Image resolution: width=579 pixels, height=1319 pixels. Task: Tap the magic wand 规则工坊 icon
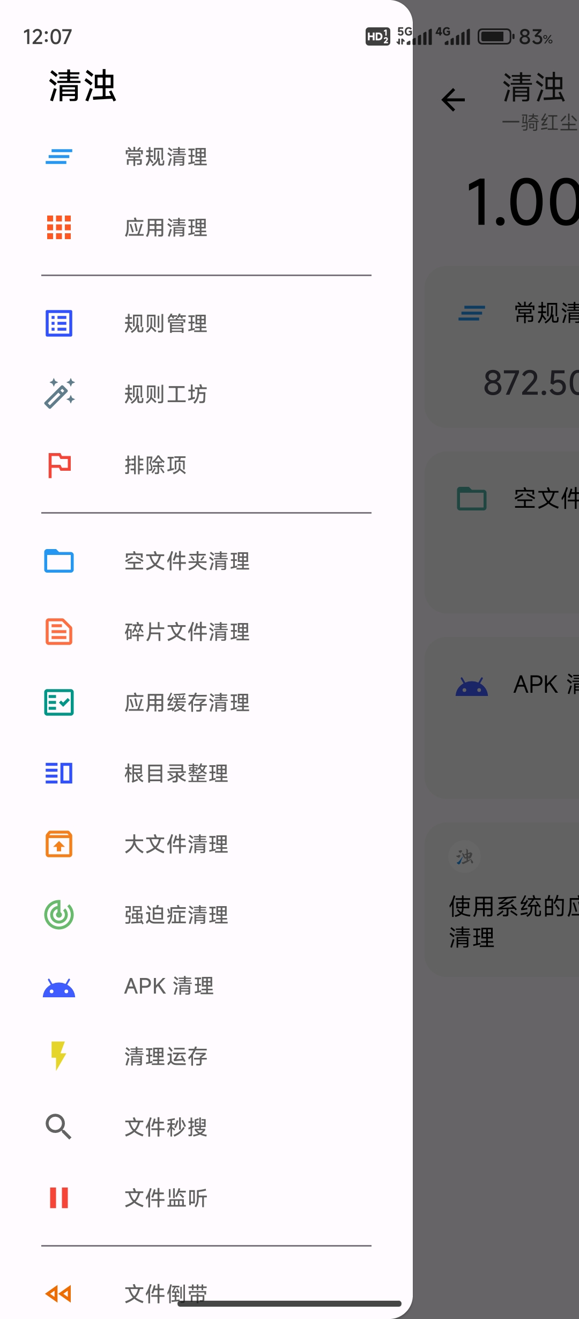tap(59, 394)
